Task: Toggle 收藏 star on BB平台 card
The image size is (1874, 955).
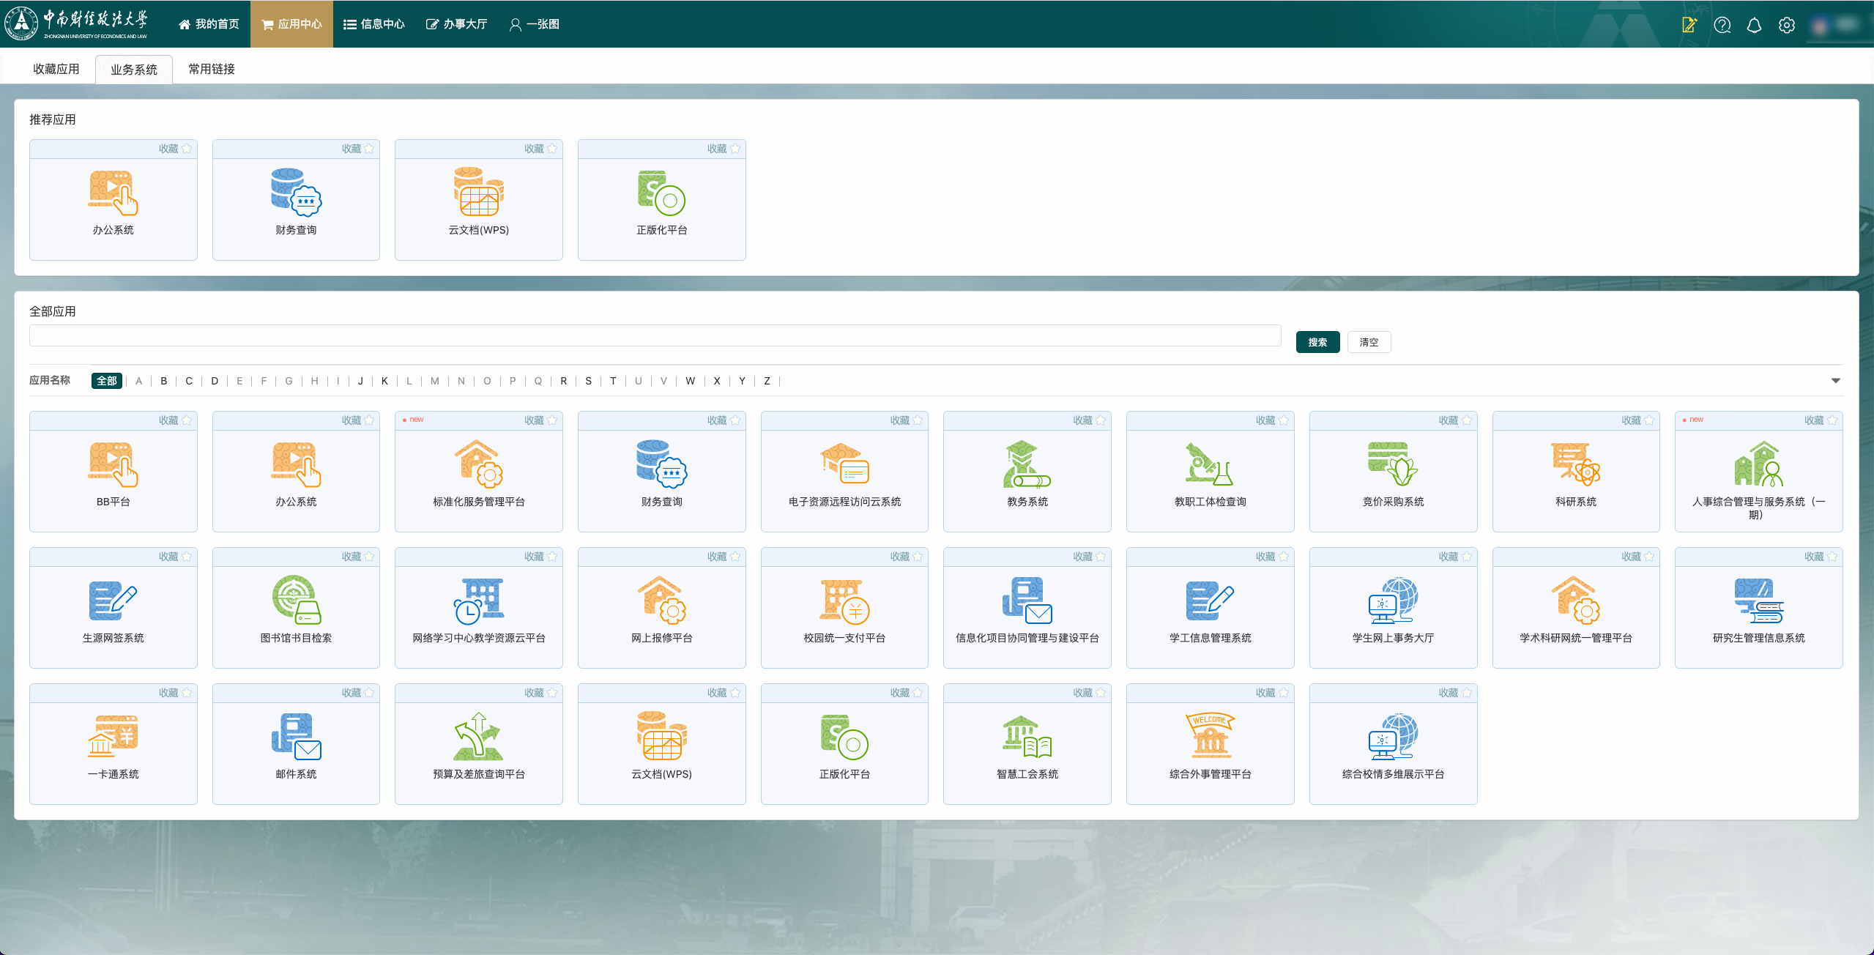Action: (187, 420)
